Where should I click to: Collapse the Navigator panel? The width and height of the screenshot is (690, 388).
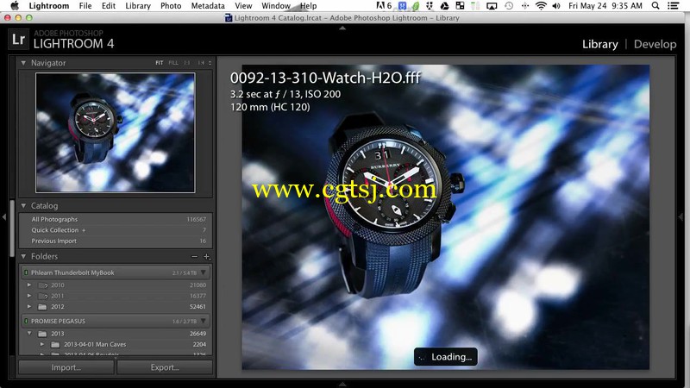[23, 63]
